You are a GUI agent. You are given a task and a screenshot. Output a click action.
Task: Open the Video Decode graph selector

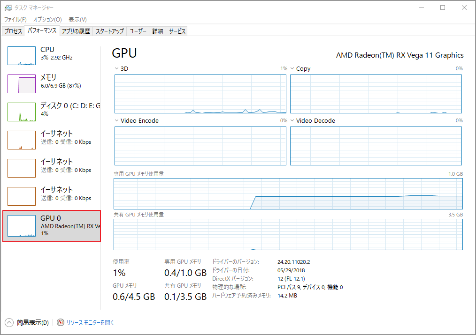click(292, 120)
